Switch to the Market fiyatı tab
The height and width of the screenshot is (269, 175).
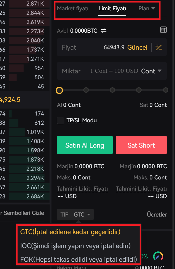pos(72,8)
